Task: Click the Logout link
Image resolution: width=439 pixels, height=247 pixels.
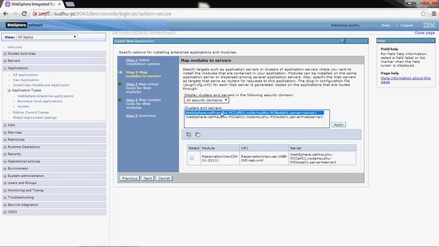Action: pyautogui.click(x=407, y=25)
